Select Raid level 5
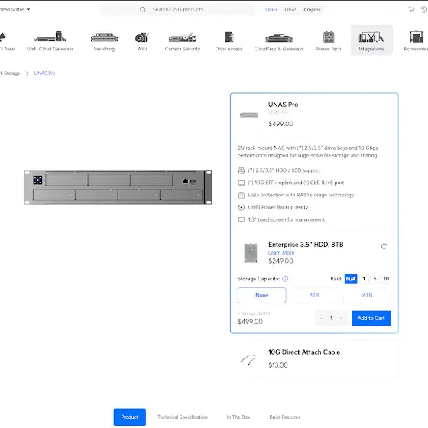Viewport: 428px width, 428px height. click(x=374, y=279)
